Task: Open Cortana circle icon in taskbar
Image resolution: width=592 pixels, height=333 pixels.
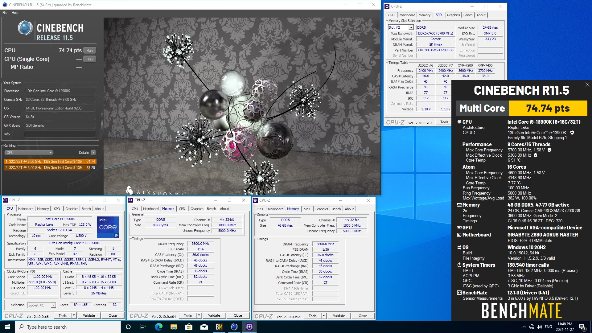Action: (x=128, y=327)
